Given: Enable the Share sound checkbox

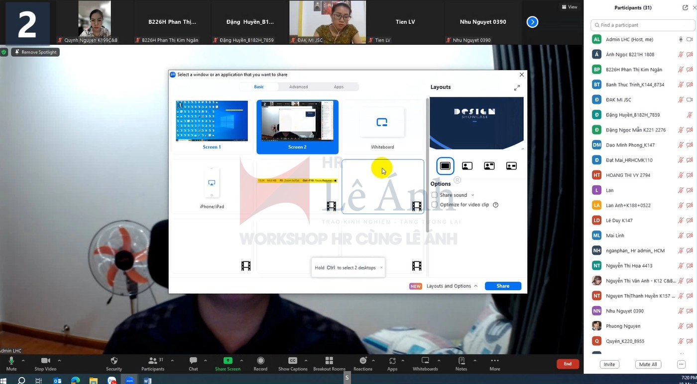Looking at the screenshot, I should click(435, 195).
